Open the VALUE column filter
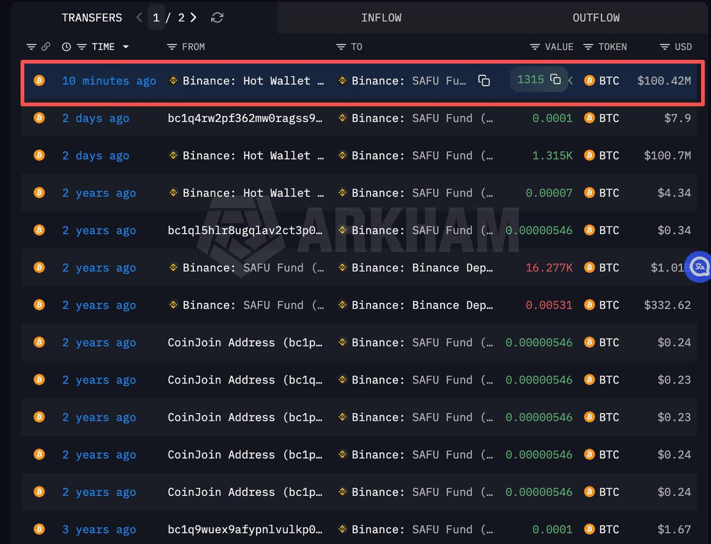The width and height of the screenshot is (711, 544). coord(534,47)
